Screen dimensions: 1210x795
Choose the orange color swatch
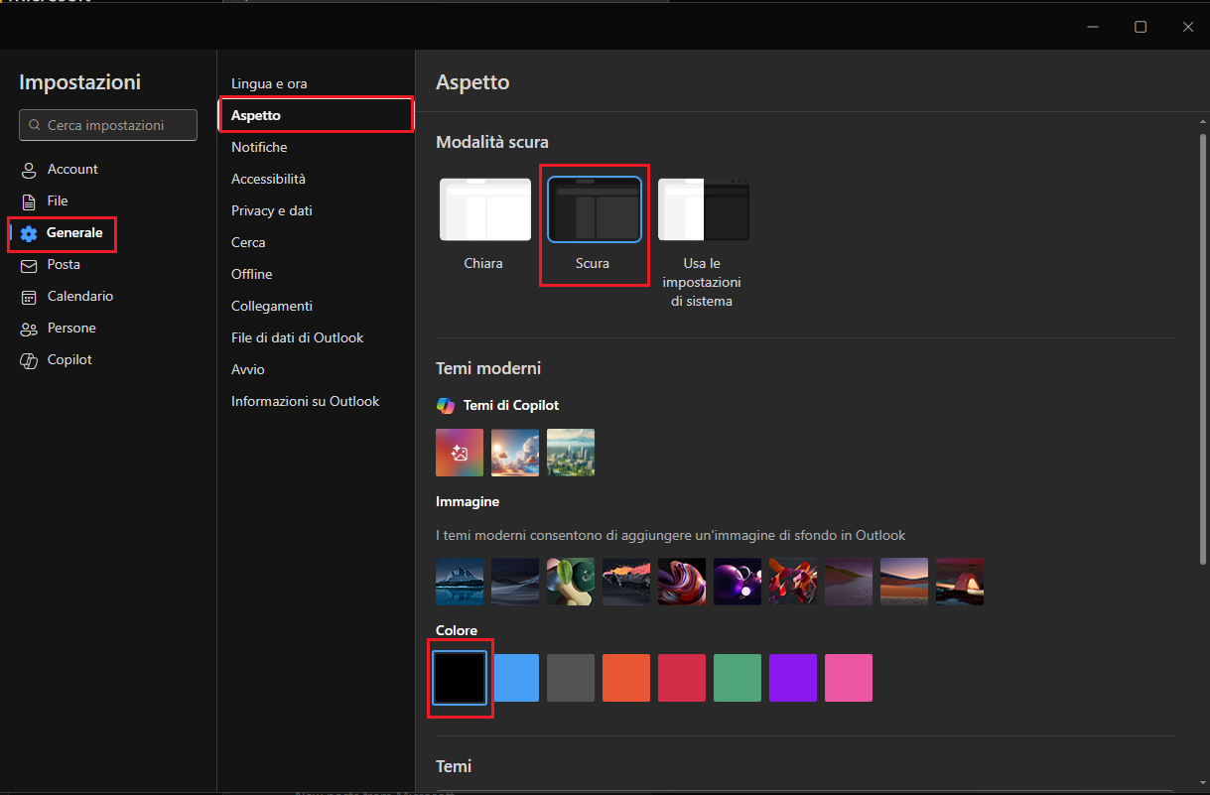[626, 678]
